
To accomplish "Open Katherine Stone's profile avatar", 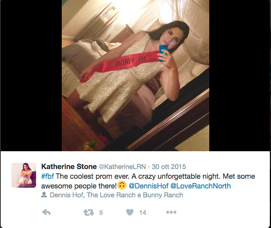I will pyautogui.click(x=24, y=175).
